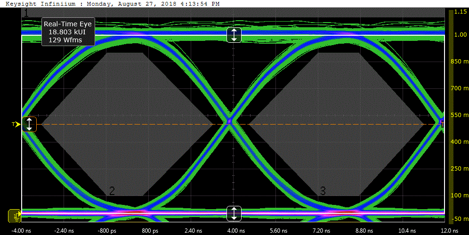Click the center eye crossing point at 4.00 ns
Image resolution: width=469 pixels, height=235 pixels.
[x=230, y=122]
